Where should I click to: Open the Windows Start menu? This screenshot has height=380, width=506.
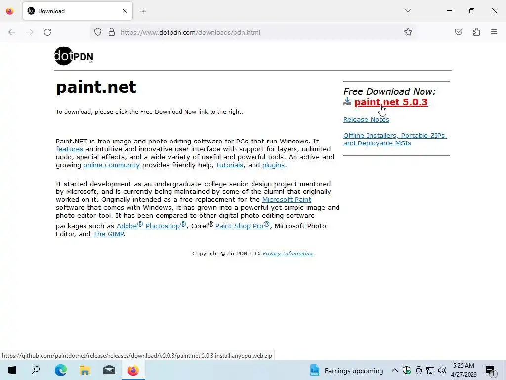pos(12,370)
